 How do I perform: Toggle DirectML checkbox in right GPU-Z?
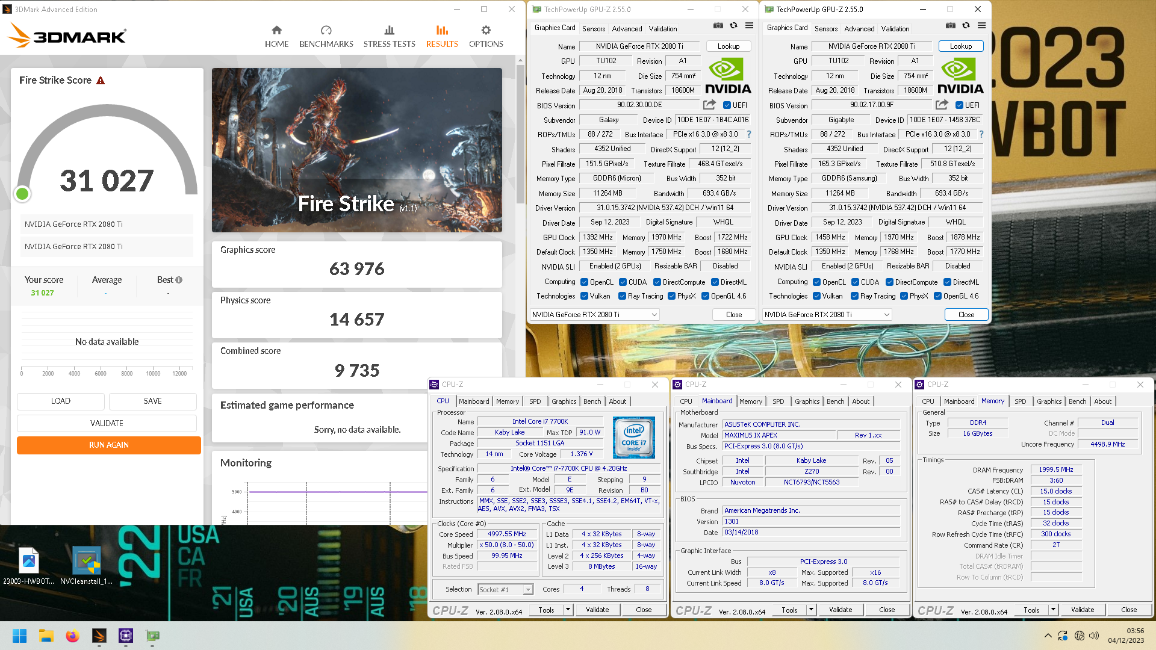tap(947, 282)
